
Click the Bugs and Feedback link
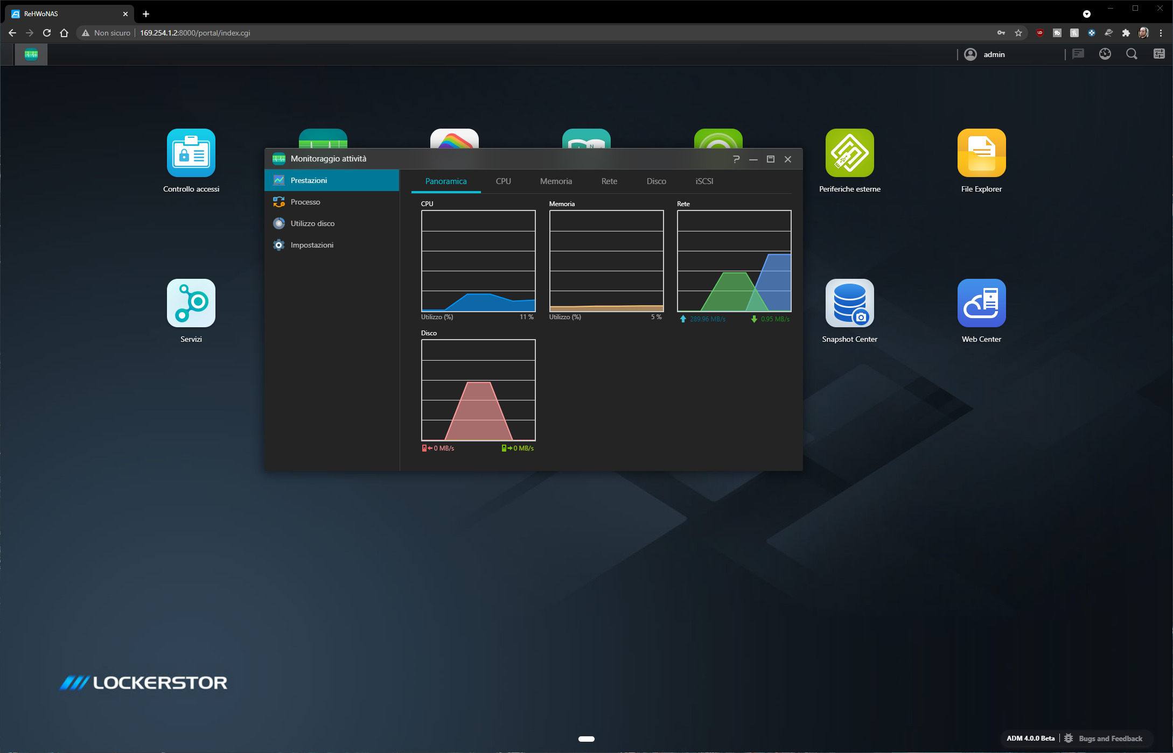point(1110,738)
